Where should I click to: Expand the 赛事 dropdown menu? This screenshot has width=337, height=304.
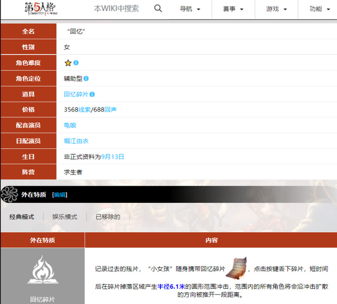pos(233,9)
